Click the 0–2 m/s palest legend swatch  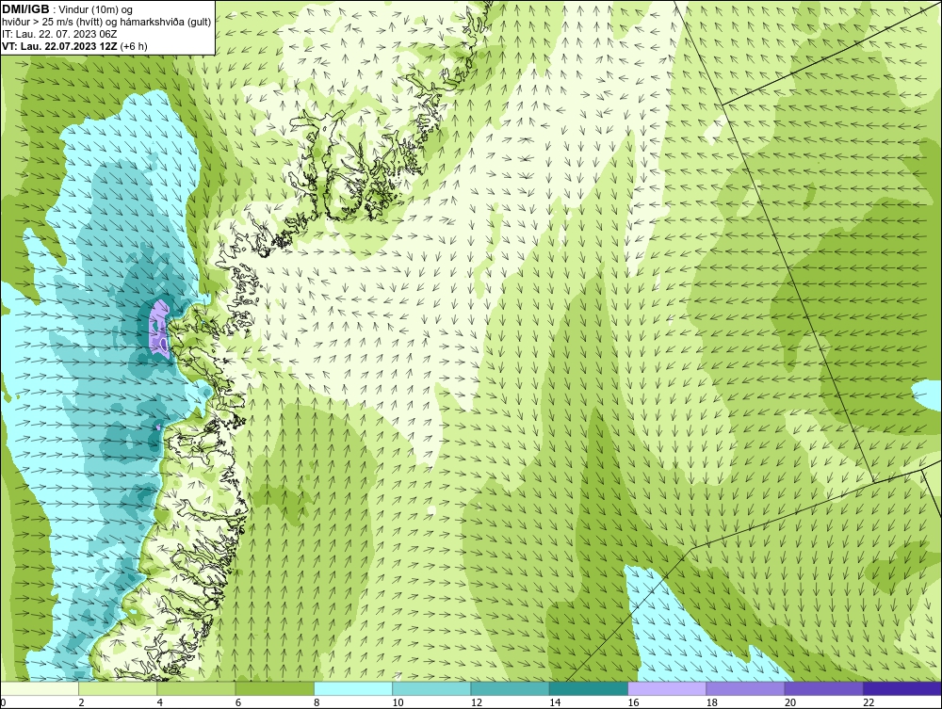pos(40,688)
